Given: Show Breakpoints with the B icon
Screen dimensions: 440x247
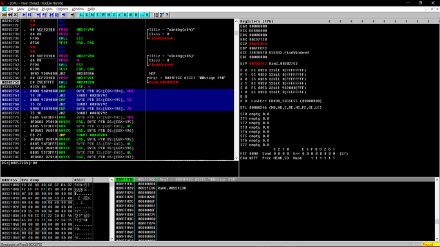Looking at the screenshot, I should [131, 15].
